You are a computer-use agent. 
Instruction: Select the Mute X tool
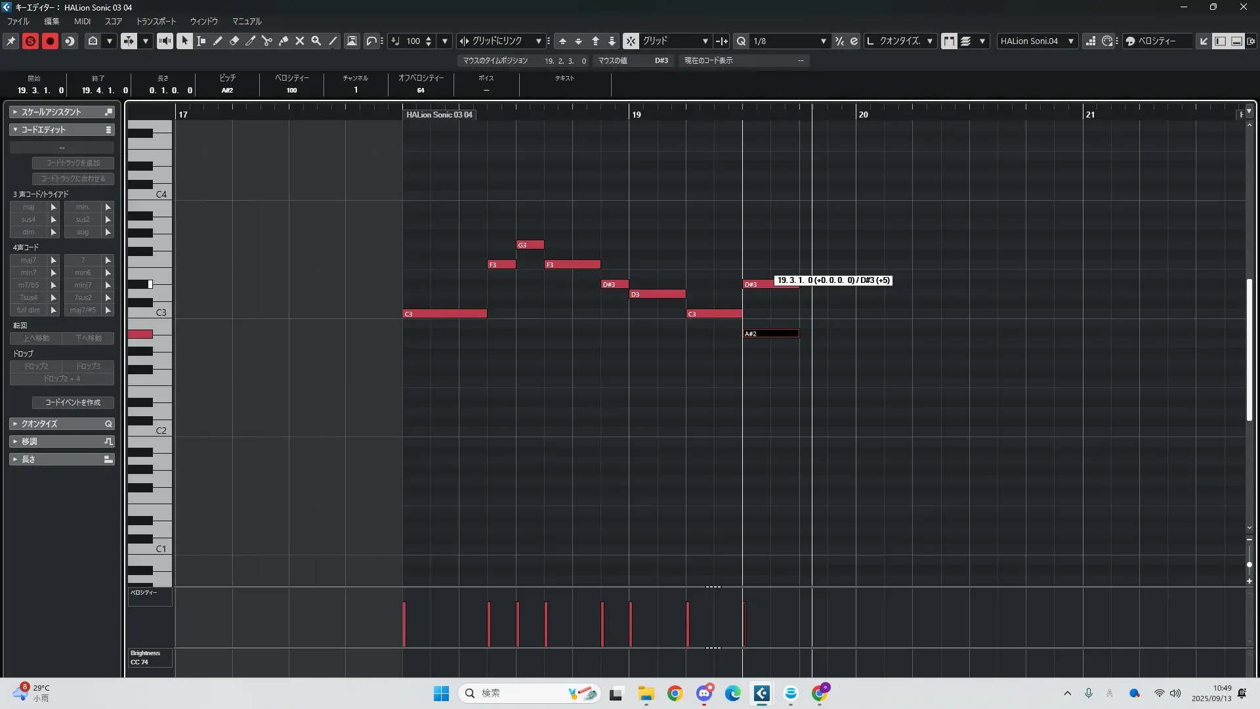(x=300, y=41)
